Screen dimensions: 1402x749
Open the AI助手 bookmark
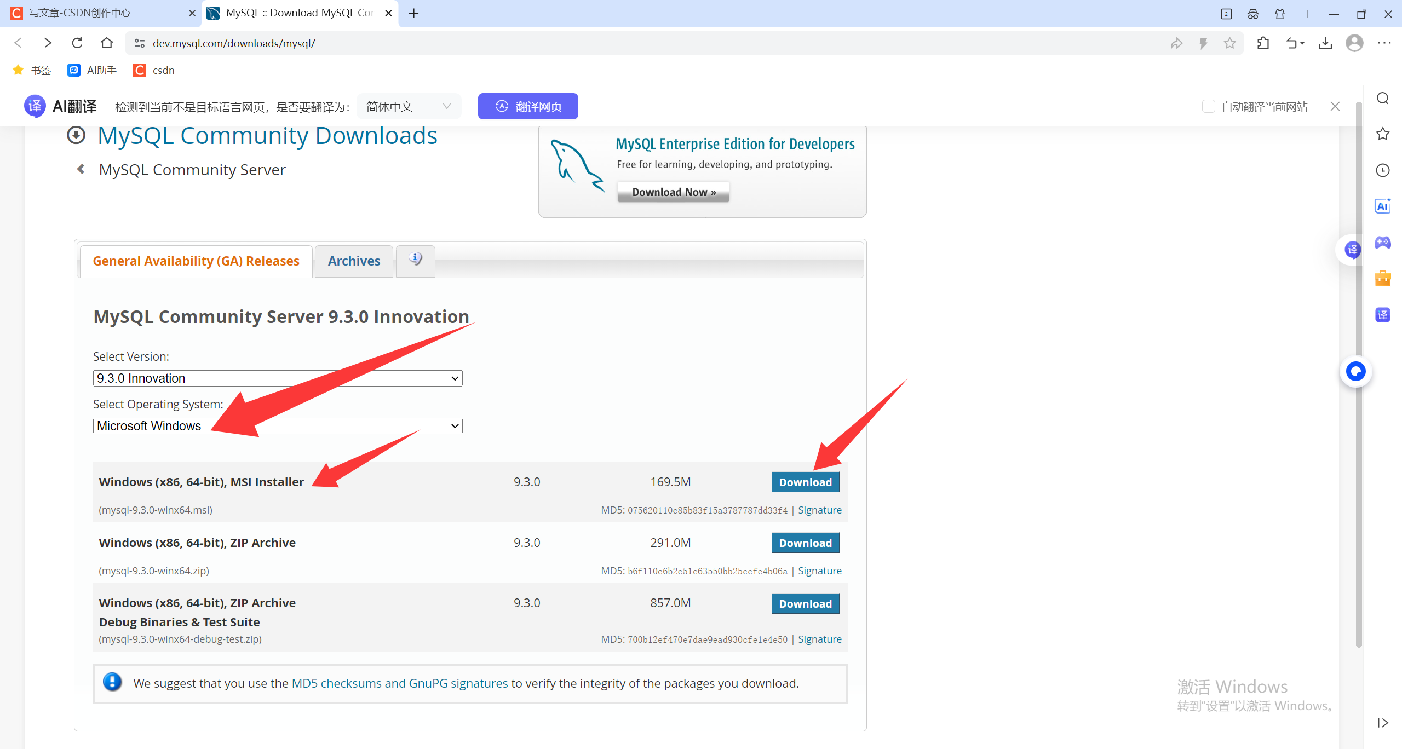pyautogui.click(x=92, y=70)
